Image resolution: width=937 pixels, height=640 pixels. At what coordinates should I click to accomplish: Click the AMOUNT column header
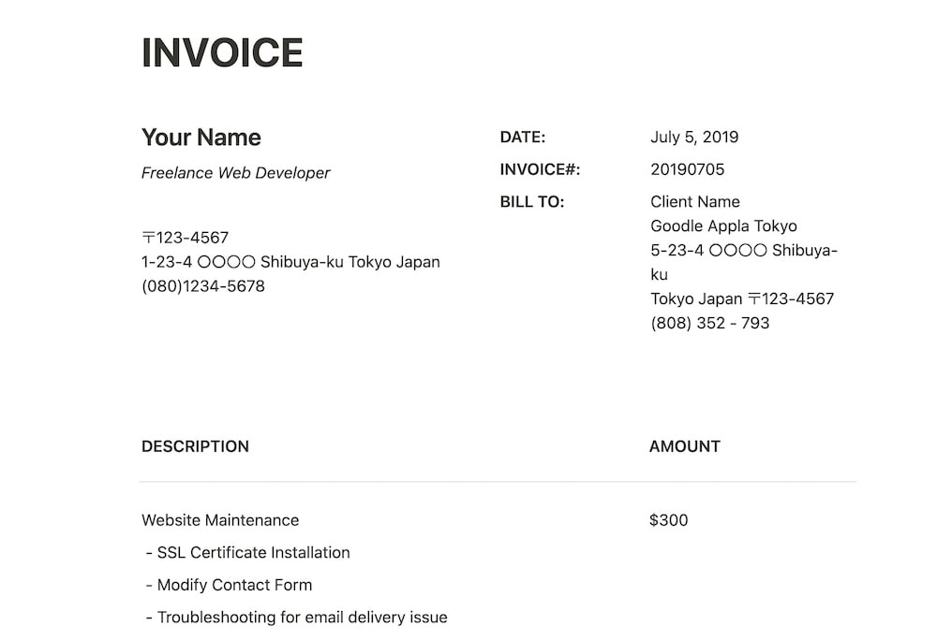click(684, 447)
